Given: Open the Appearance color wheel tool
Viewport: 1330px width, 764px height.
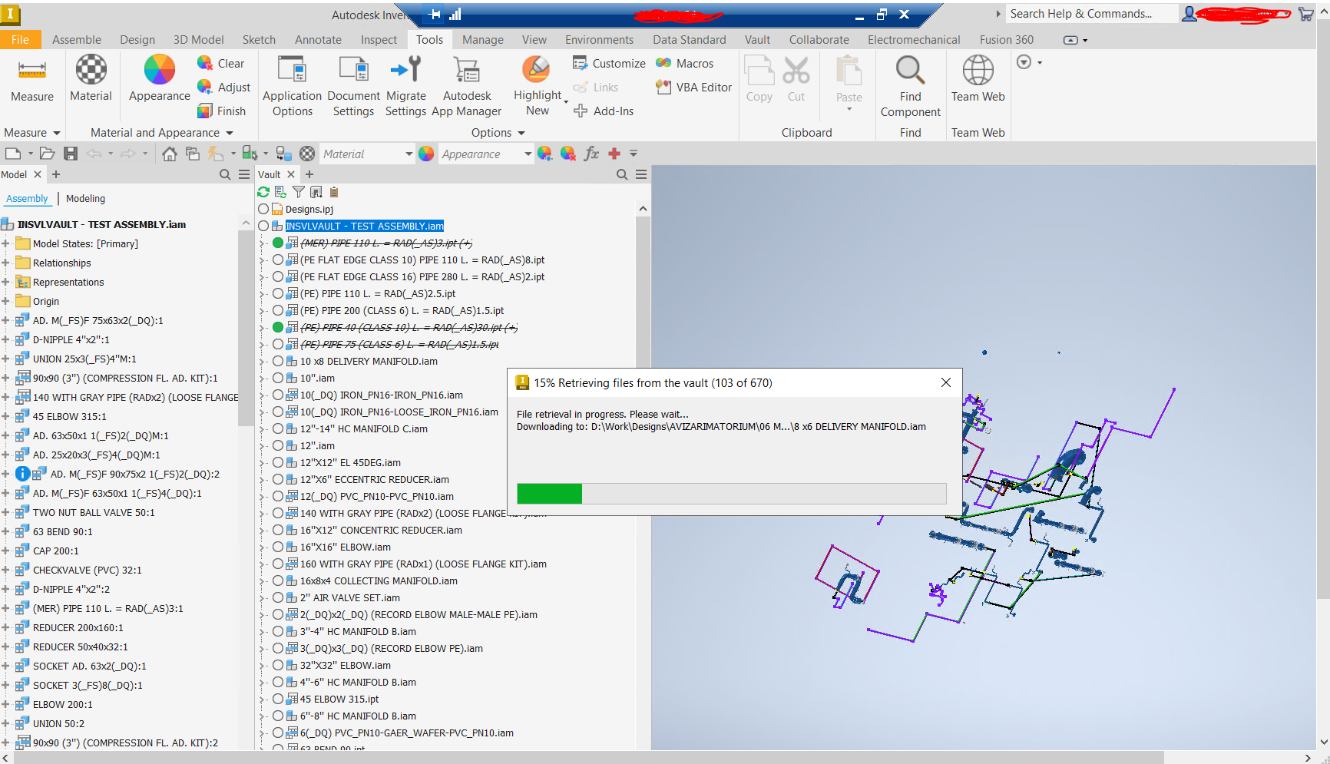Looking at the screenshot, I should (x=160, y=70).
